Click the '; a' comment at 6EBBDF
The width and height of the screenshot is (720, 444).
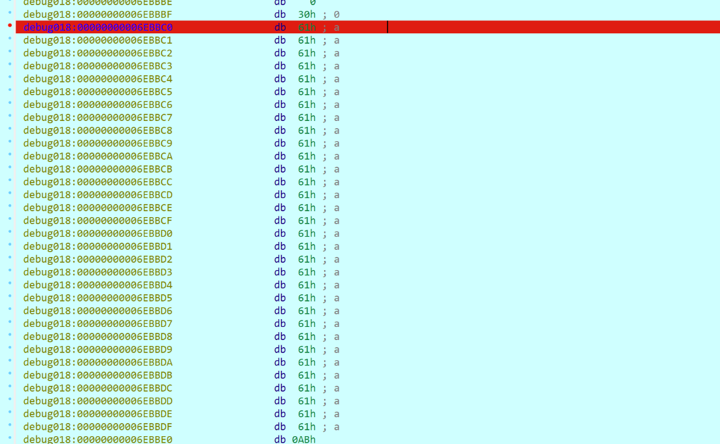click(x=331, y=427)
